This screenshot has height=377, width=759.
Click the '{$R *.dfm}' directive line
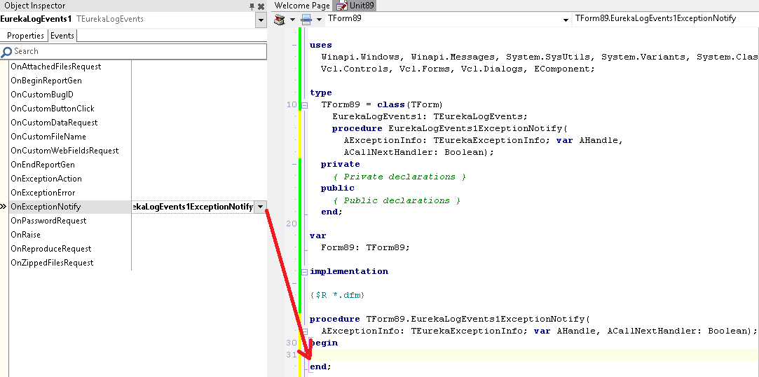click(337, 295)
